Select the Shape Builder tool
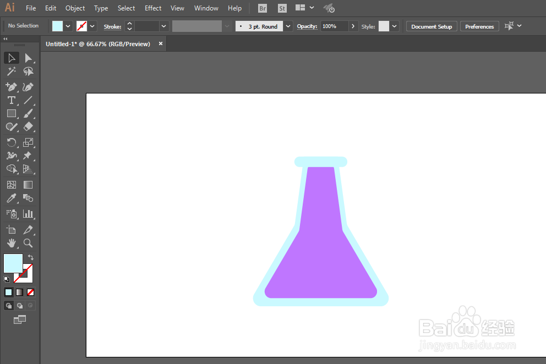The image size is (546, 364). point(11,169)
